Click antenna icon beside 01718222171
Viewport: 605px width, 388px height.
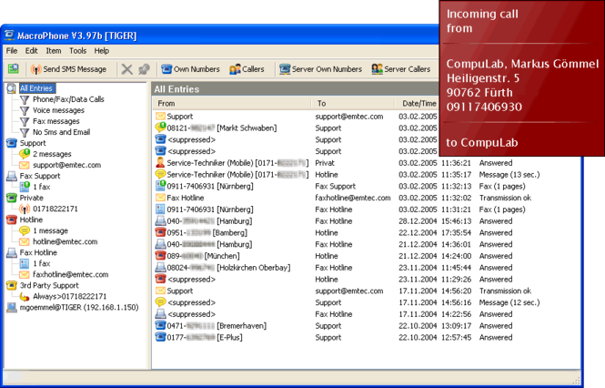tap(25, 209)
